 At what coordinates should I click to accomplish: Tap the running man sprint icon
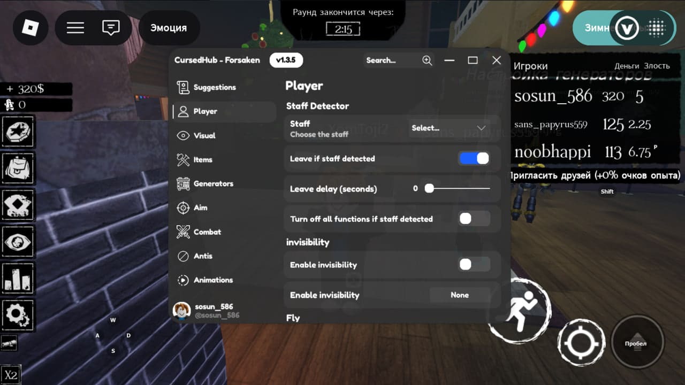point(519,310)
